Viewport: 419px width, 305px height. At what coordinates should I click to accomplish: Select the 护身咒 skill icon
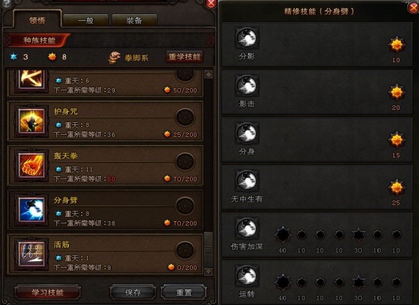pos(31,121)
